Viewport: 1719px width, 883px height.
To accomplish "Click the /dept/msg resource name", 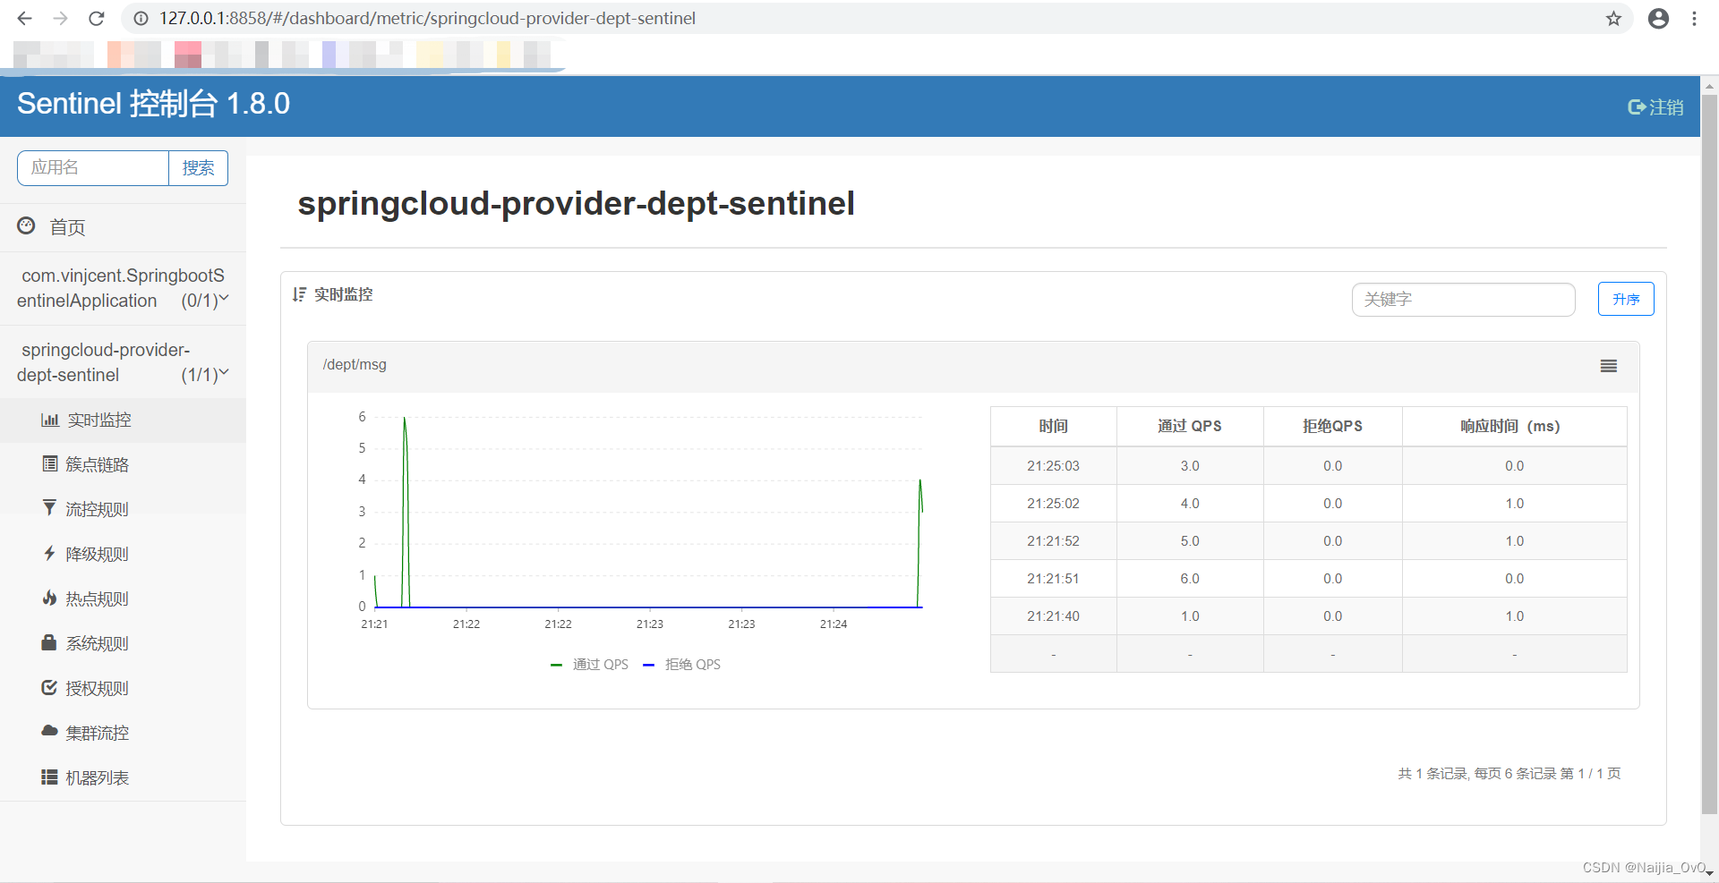I will click(x=355, y=364).
